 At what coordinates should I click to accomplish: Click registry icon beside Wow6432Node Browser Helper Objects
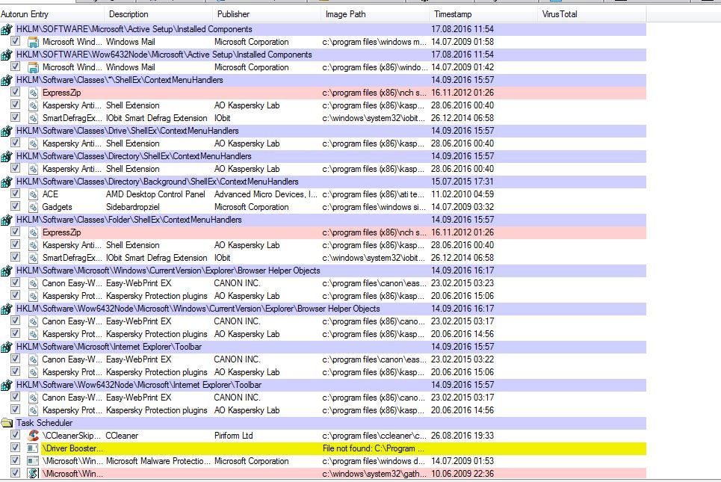coord(7,309)
